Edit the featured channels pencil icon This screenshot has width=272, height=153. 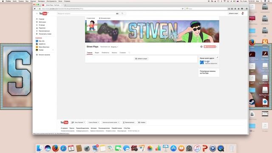(217, 57)
